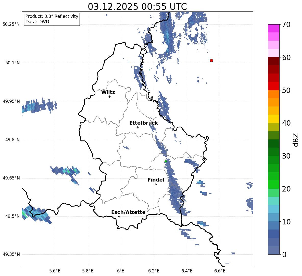
Task: Click the 60 value on the colorbar
Action: pos(286,57)
